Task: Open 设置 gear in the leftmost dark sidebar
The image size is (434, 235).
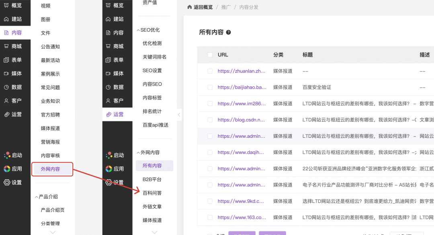Action: 13,182
